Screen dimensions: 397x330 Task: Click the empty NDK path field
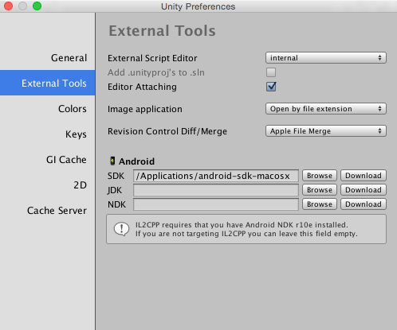[x=216, y=204]
